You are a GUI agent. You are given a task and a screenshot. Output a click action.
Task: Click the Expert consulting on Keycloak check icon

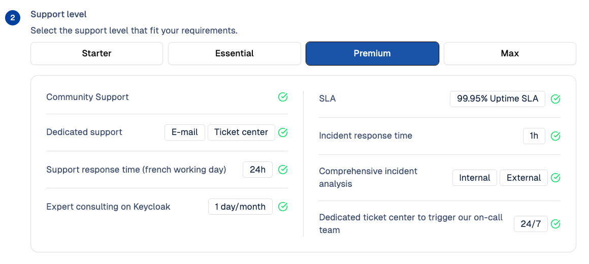(x=283, y=207)
